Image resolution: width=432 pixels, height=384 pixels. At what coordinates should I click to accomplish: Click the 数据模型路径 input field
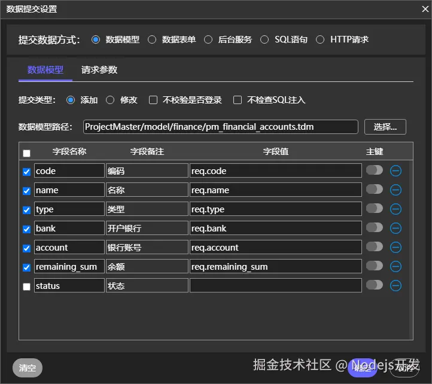coord(221,127)
